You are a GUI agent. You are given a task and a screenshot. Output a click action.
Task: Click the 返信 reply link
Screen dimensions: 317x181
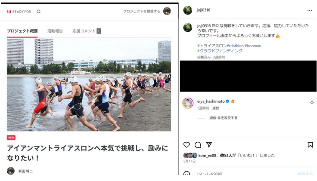tap(215, 108)
